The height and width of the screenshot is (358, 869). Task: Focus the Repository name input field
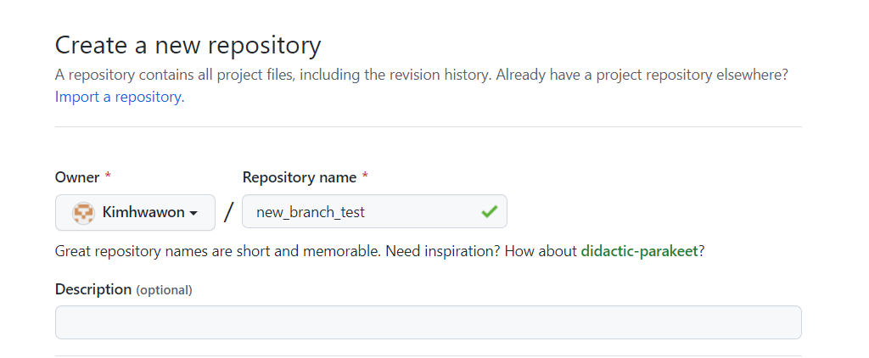[x=374, y=211]
